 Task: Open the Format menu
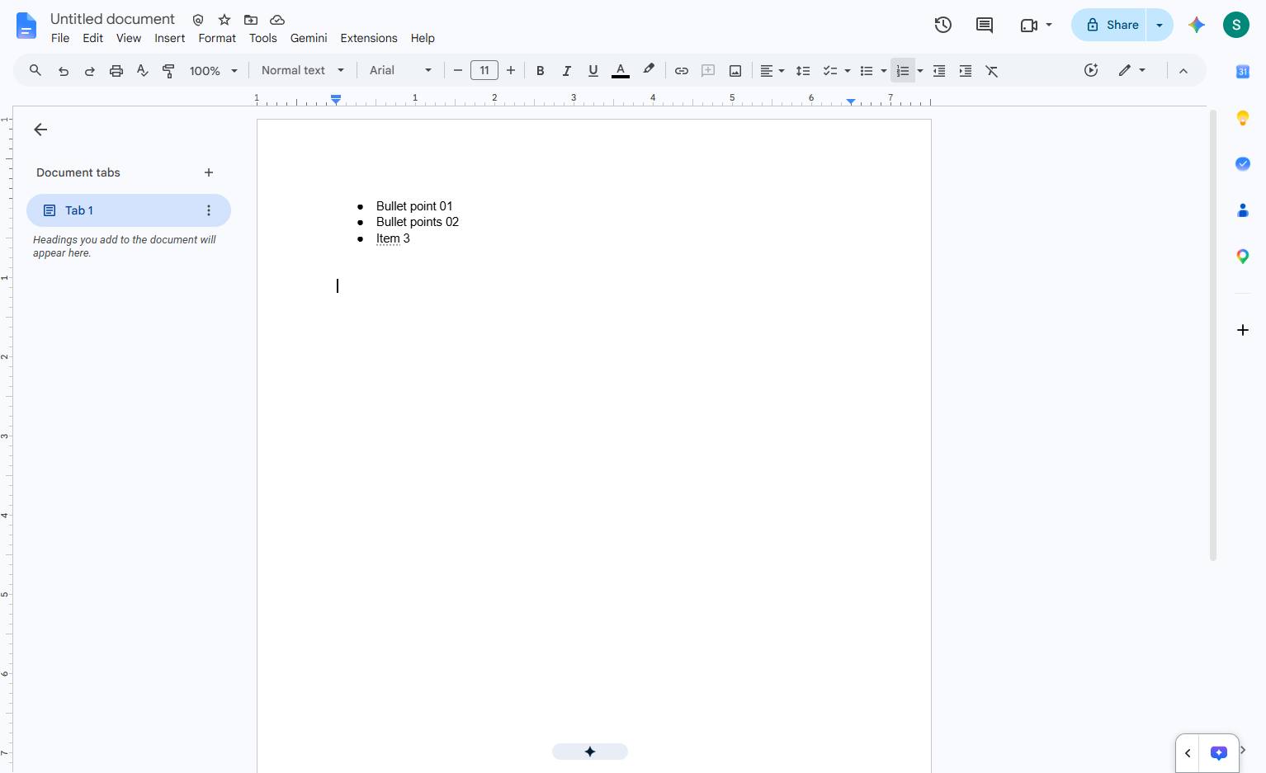coord(217,38)
